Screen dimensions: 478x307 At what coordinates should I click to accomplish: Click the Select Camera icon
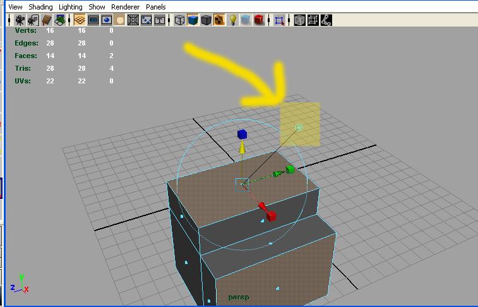[20, 20]
